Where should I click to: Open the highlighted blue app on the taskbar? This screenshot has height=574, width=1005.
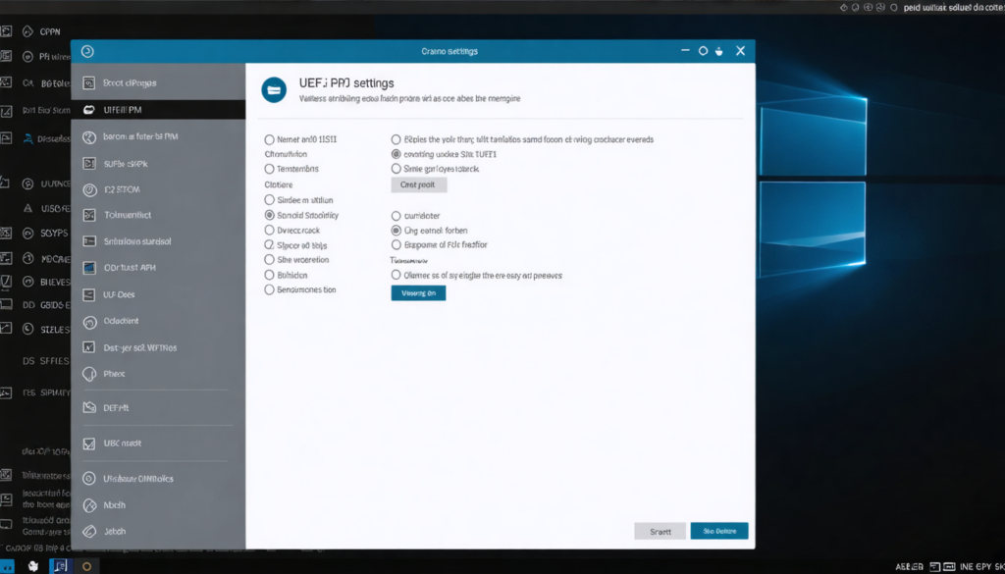click(x=60, y=566)
